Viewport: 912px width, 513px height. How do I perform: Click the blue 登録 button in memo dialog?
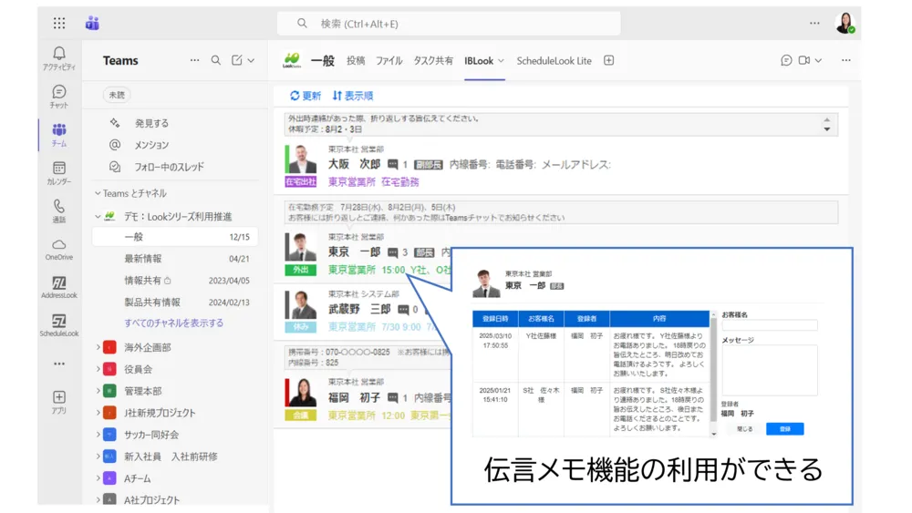pyautogui.click(x=784, y=429)
